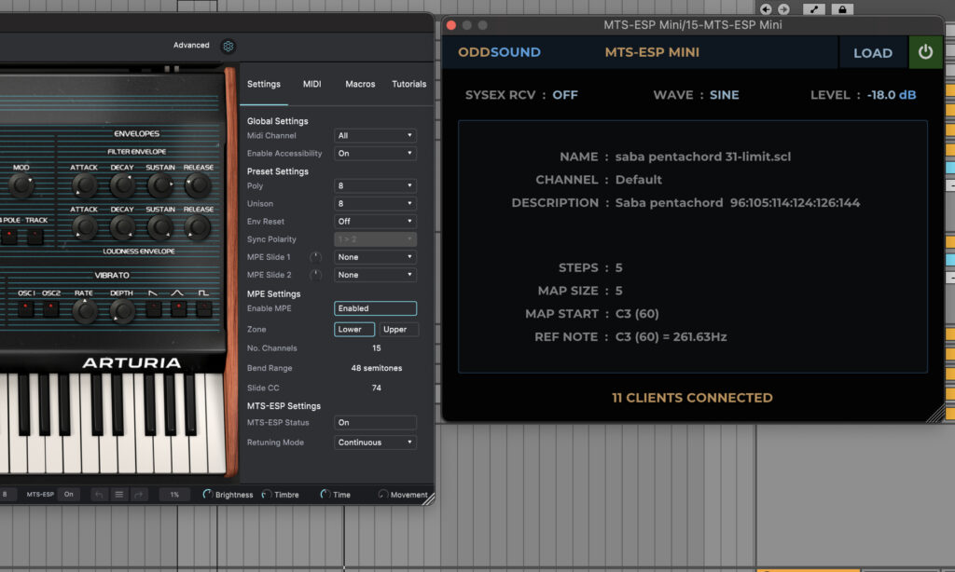The image size is (955, 572).
Task: Switch to the Macros tab
Action: coord(360,84)
